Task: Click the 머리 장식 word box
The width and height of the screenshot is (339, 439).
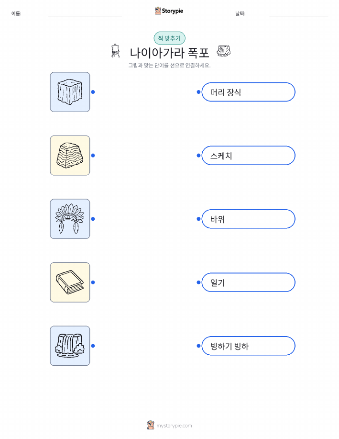Action: point(248,92)
